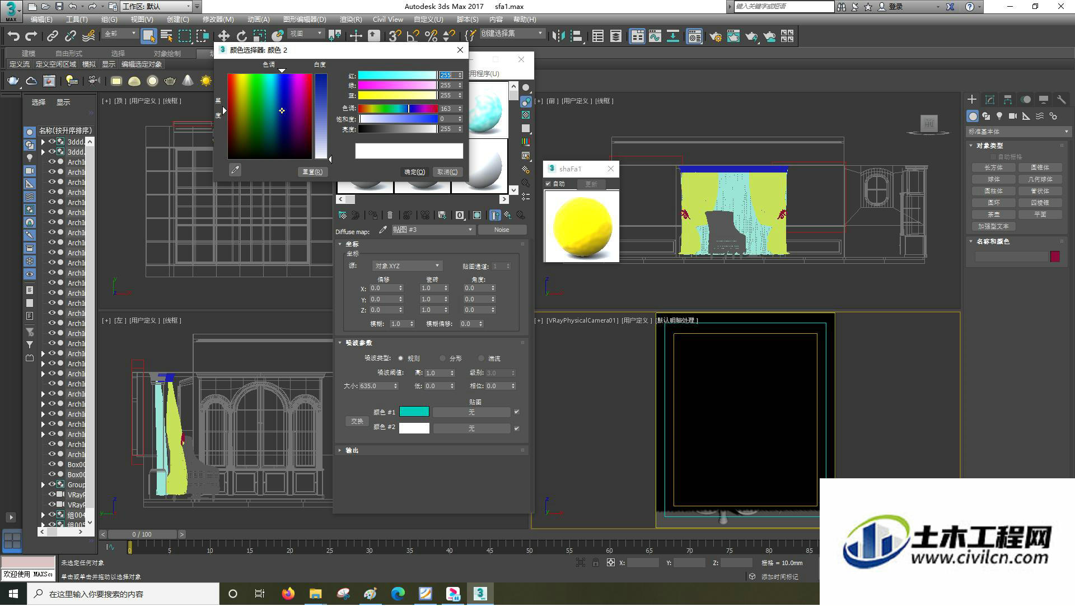Click the sun light icon in shelf toolbar
Image resolution: width=1075 pixels, height=606 pixels.
[206, 81]
